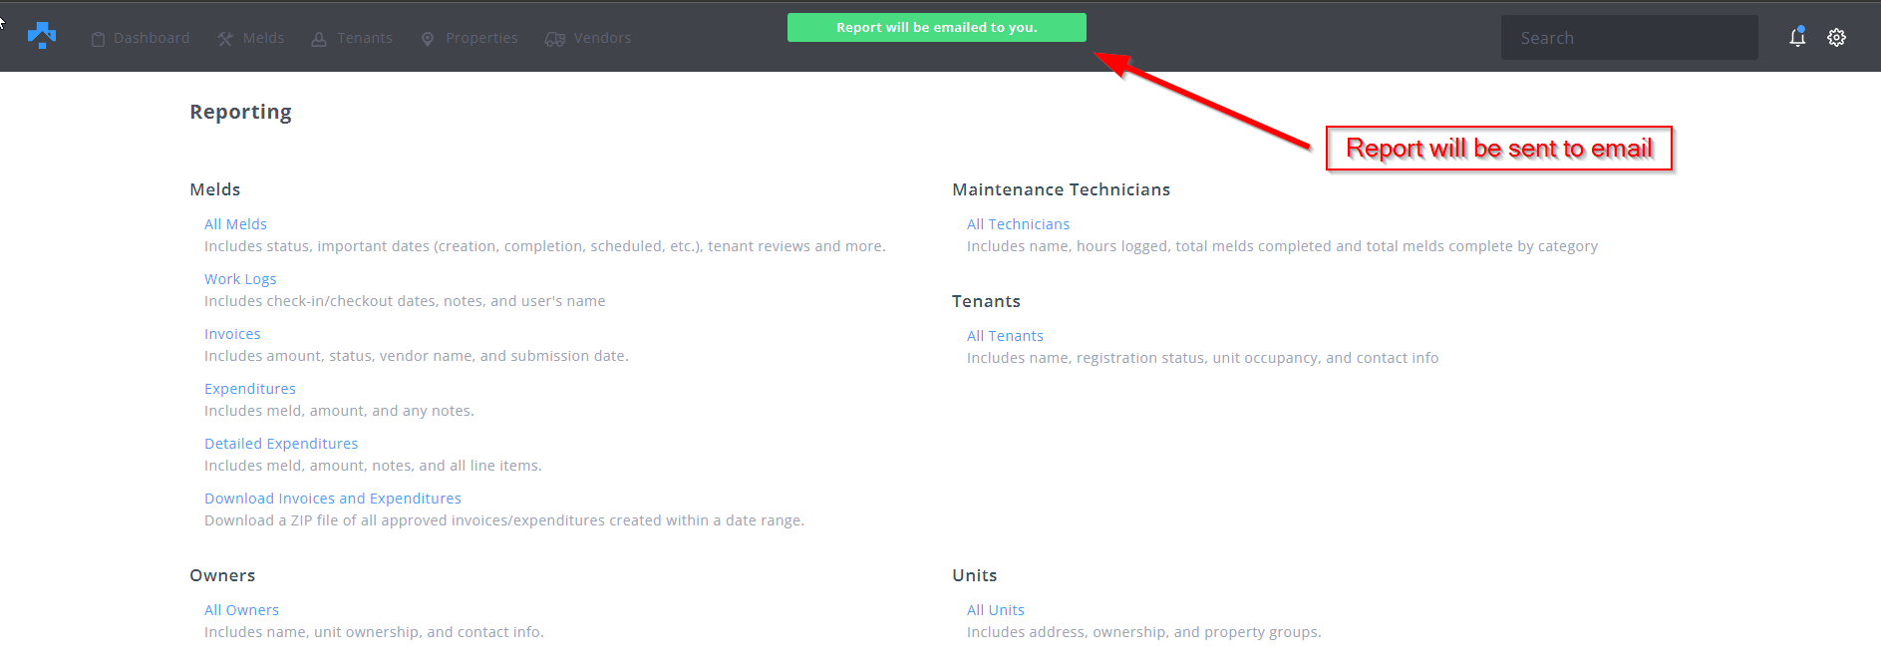The width and height of the screenshot is (1881, 672).
Task: Click the Tenants person icon
Action: (319, 39)
